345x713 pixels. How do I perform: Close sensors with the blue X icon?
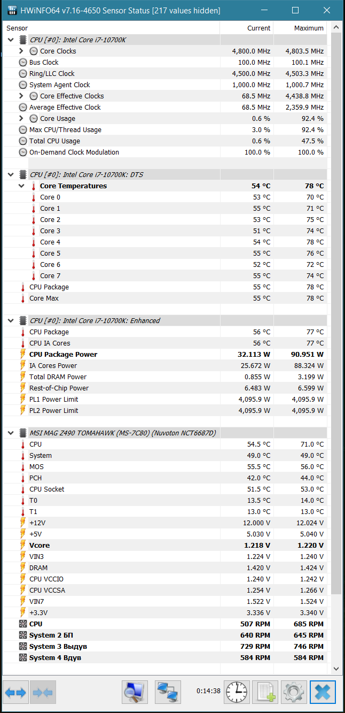[323, 692]
